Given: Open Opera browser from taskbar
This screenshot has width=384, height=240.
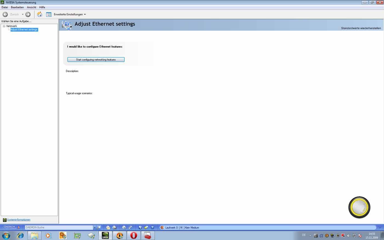Looking at the screenshot, I should [x=134, y=235].
